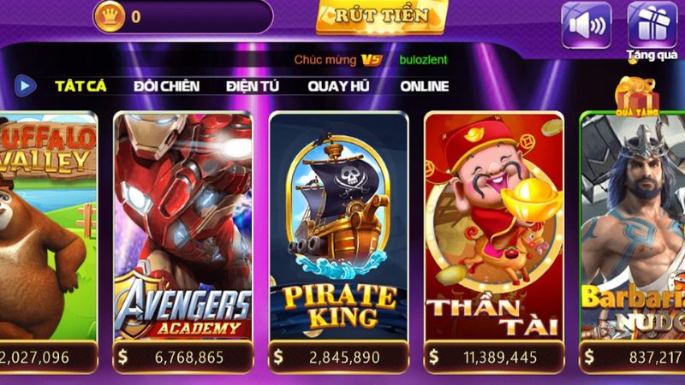Click the blue play arrow icon
Screen dimensions: 685x385
point(25,86)
